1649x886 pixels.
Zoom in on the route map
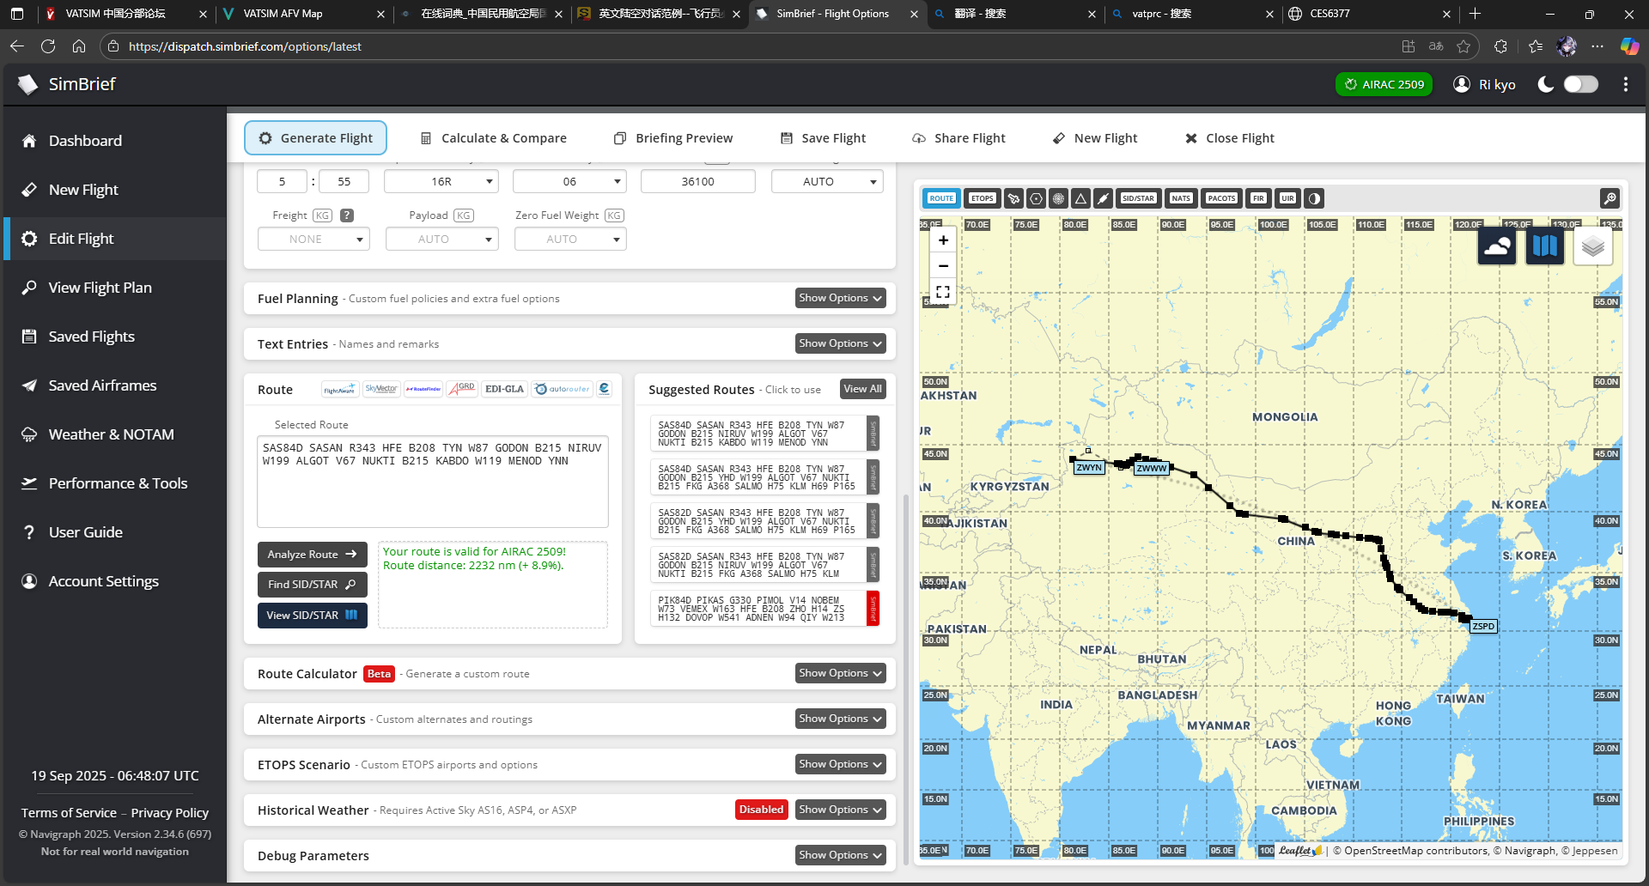(943, 240)
